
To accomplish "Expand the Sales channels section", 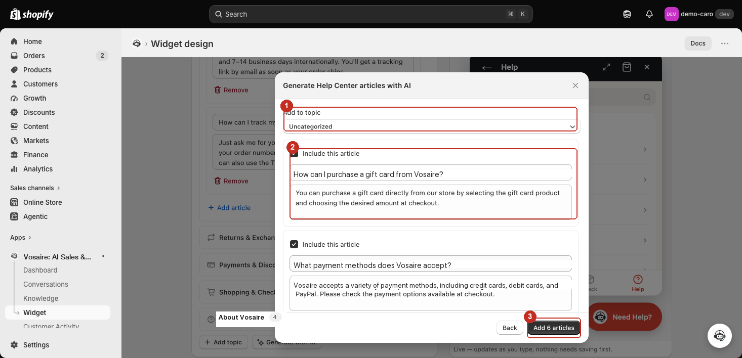I will 35,188.
